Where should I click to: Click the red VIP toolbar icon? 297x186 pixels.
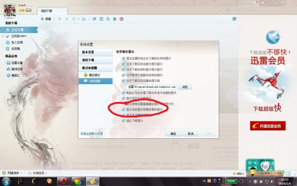pos(121,19)
